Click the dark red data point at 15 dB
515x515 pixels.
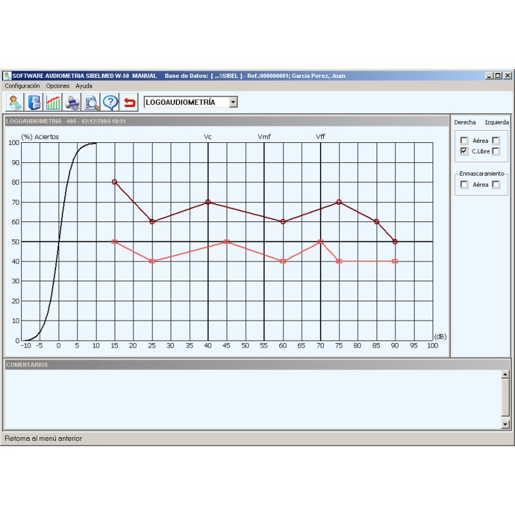pos(115,182)
